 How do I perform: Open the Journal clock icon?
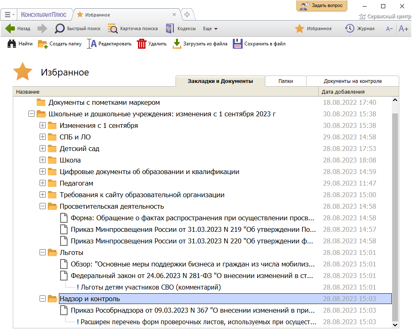pyautogui.click(x=349, y=28)
